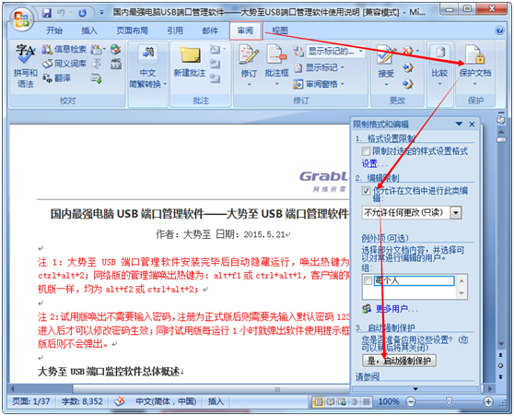
Task: Go to next comment icon
Action: click(215, 78)
